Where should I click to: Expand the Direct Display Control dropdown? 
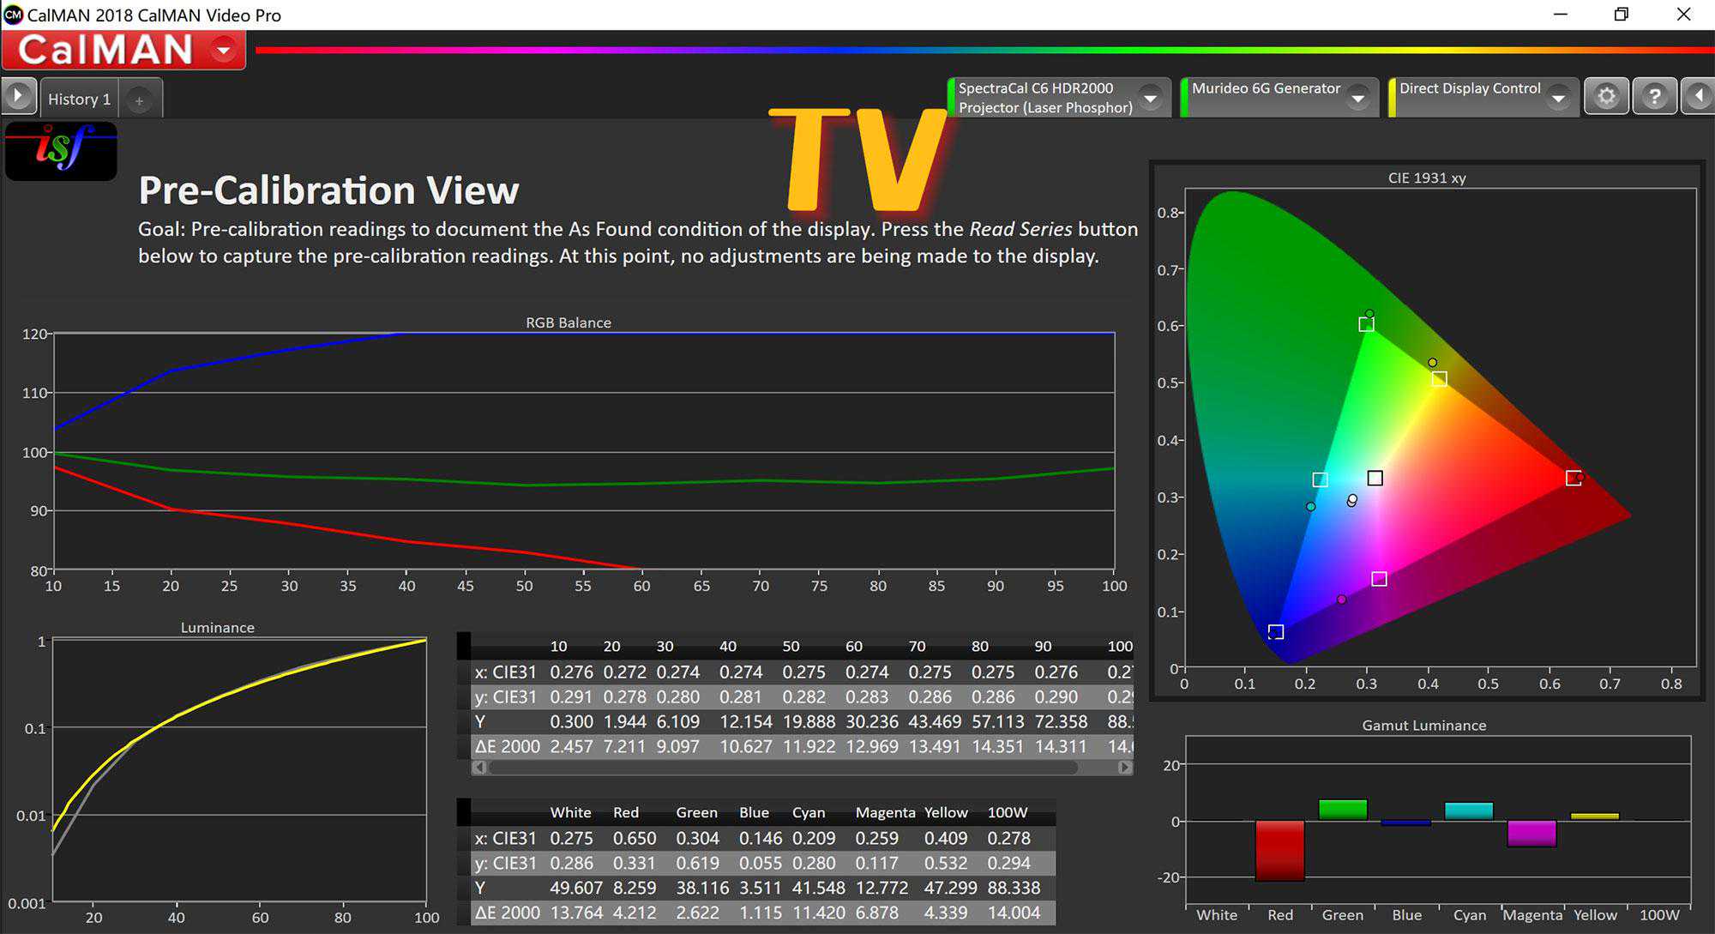click(1558, 99)
